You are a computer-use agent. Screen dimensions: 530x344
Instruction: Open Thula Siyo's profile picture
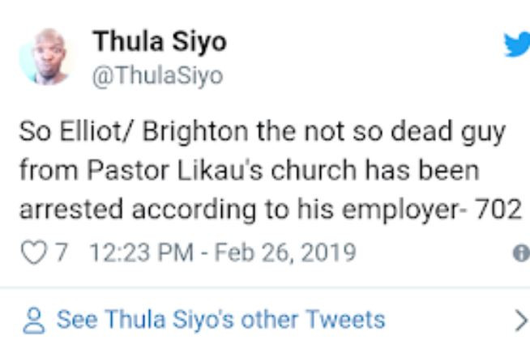pos(46,57)
